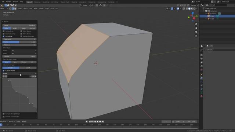Screen dimensions: 235x132
Task: Set intersection type to Cutoff
Action: [x=28, y=68]
